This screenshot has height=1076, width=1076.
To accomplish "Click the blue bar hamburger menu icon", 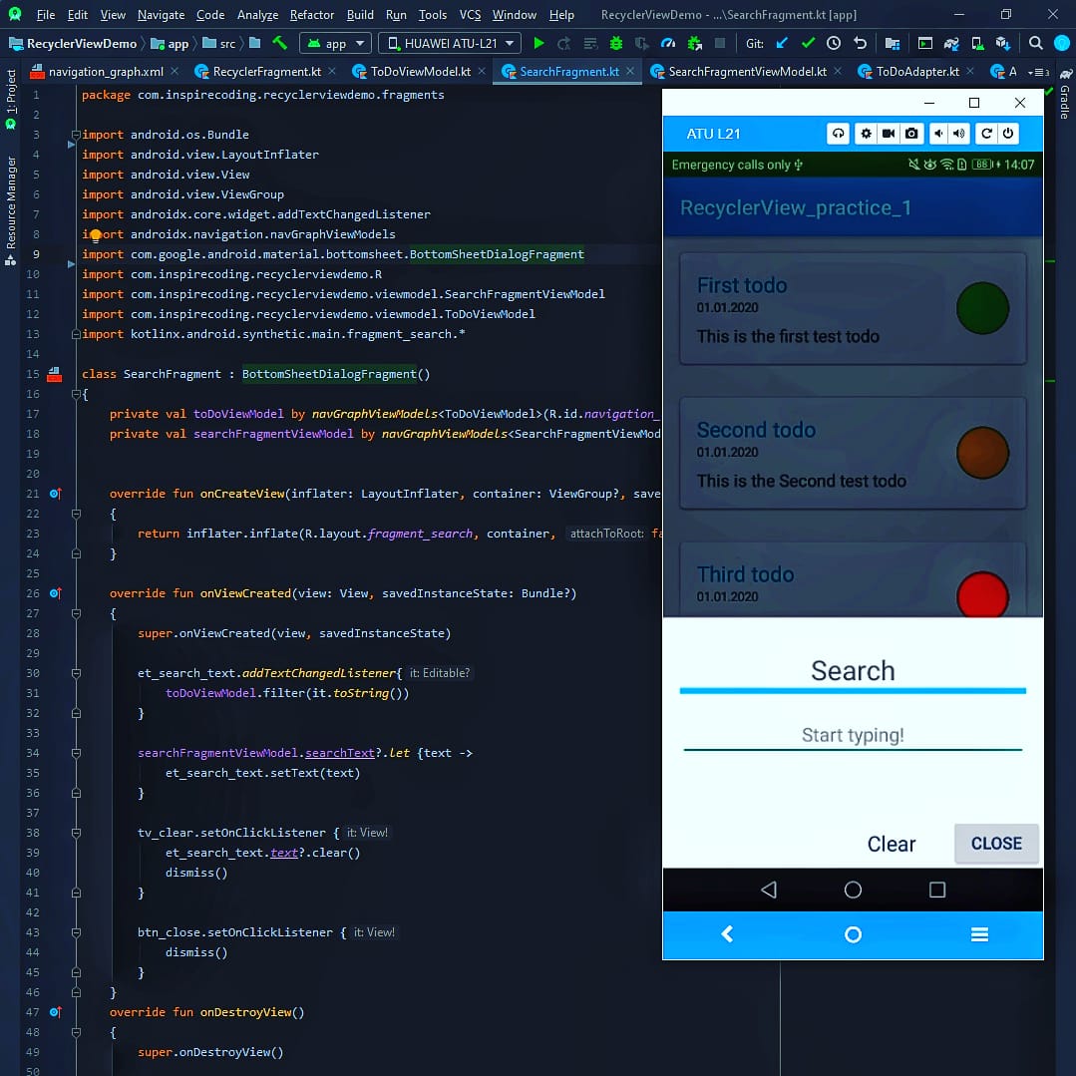I will pyautogui.click(x=979, y=934).
